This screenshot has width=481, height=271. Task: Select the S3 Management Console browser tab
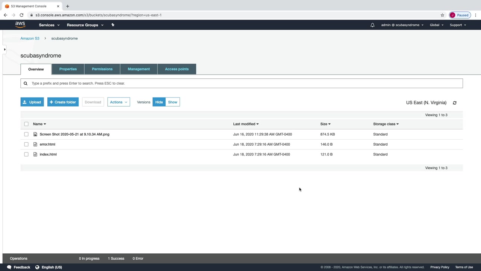point(32,6)
